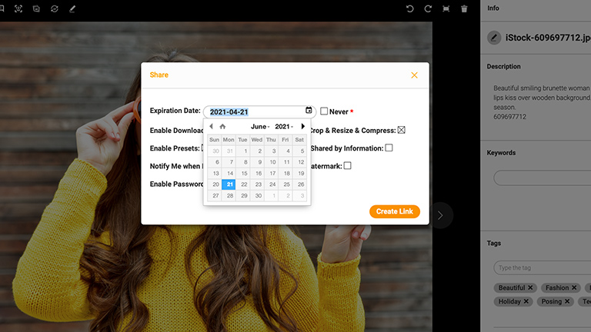The width and height of the screenshot is (591, 332).
Task: Click the image description text
Action: click(x=542, y=102)
